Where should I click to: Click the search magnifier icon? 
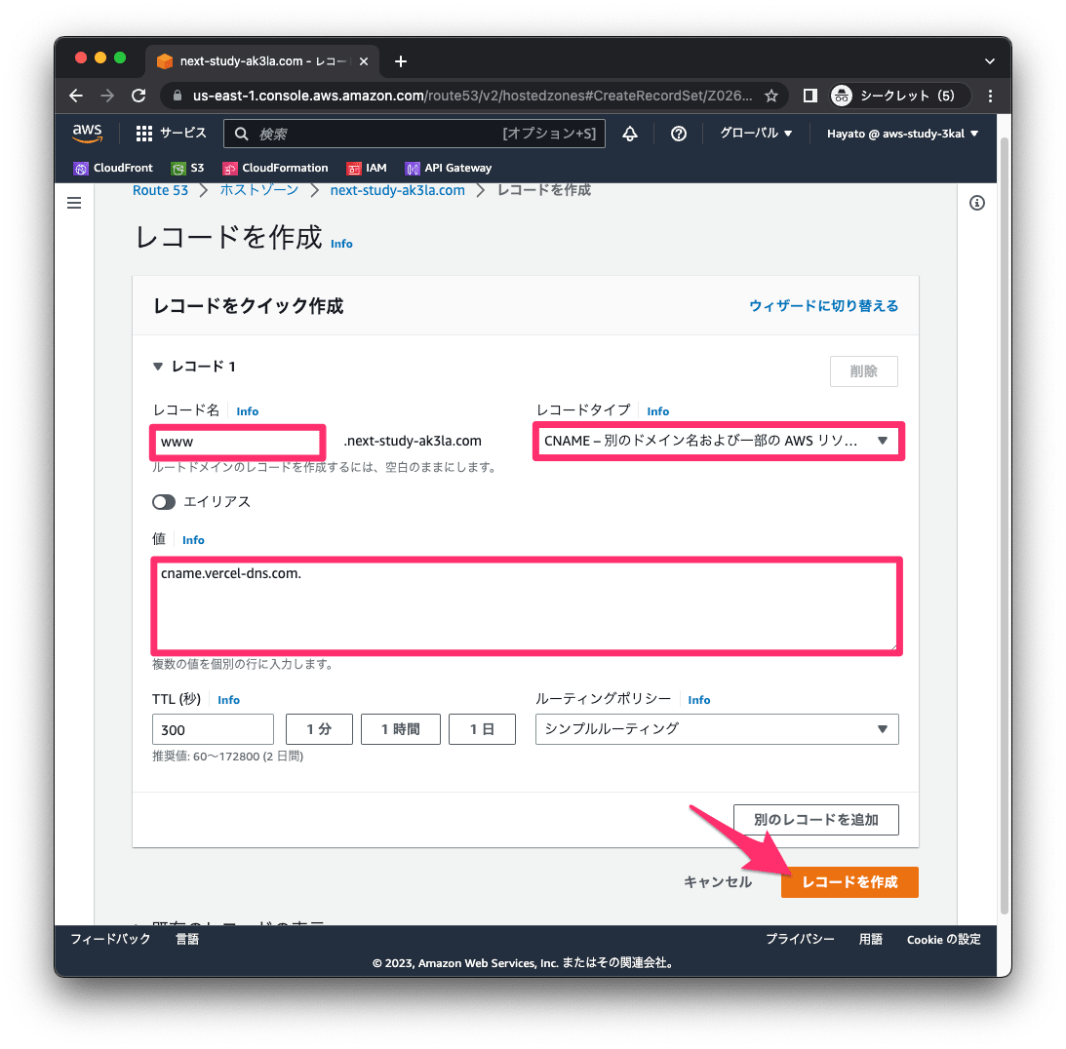click(x=241, y=134)
